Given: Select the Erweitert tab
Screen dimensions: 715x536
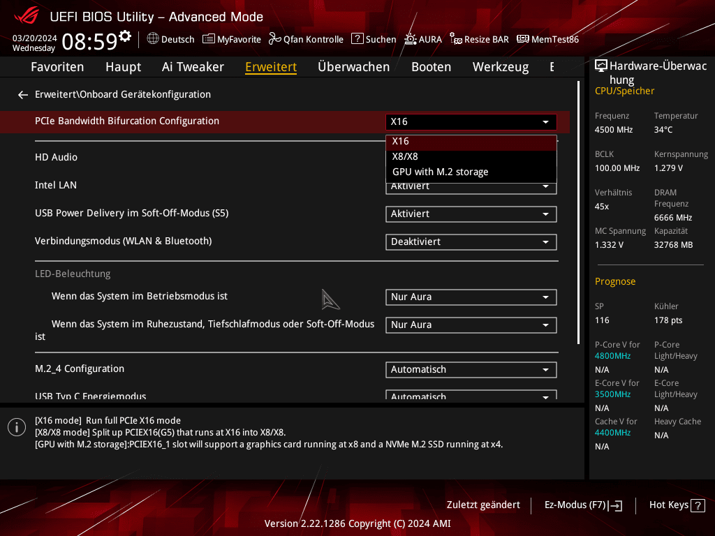Looking at the screenshot, I should pyautogui.click(x=271, y=67).
